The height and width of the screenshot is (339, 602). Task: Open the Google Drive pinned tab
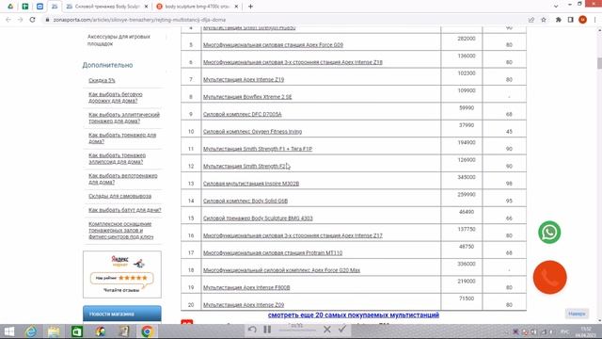coord(10,7)
